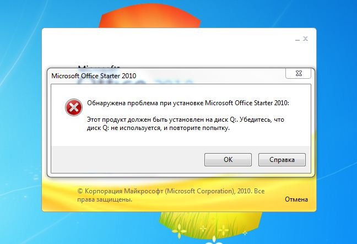Image resolution: width=357 pixels, height=244 pixels.
Task: Click the green Windows logo flag below the window
Action: point(209,225)
